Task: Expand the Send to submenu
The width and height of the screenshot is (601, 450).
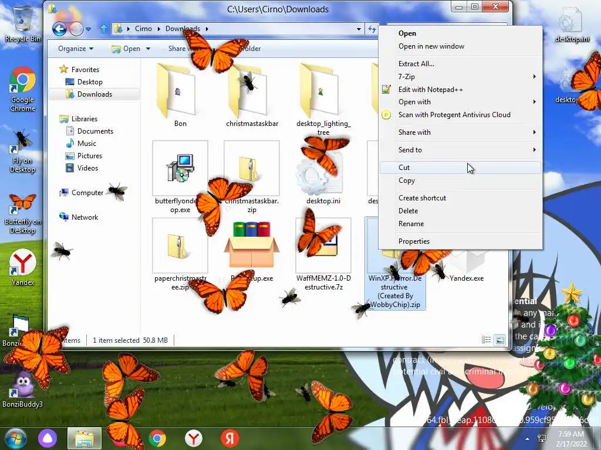Action: click(x=461, y=150)
